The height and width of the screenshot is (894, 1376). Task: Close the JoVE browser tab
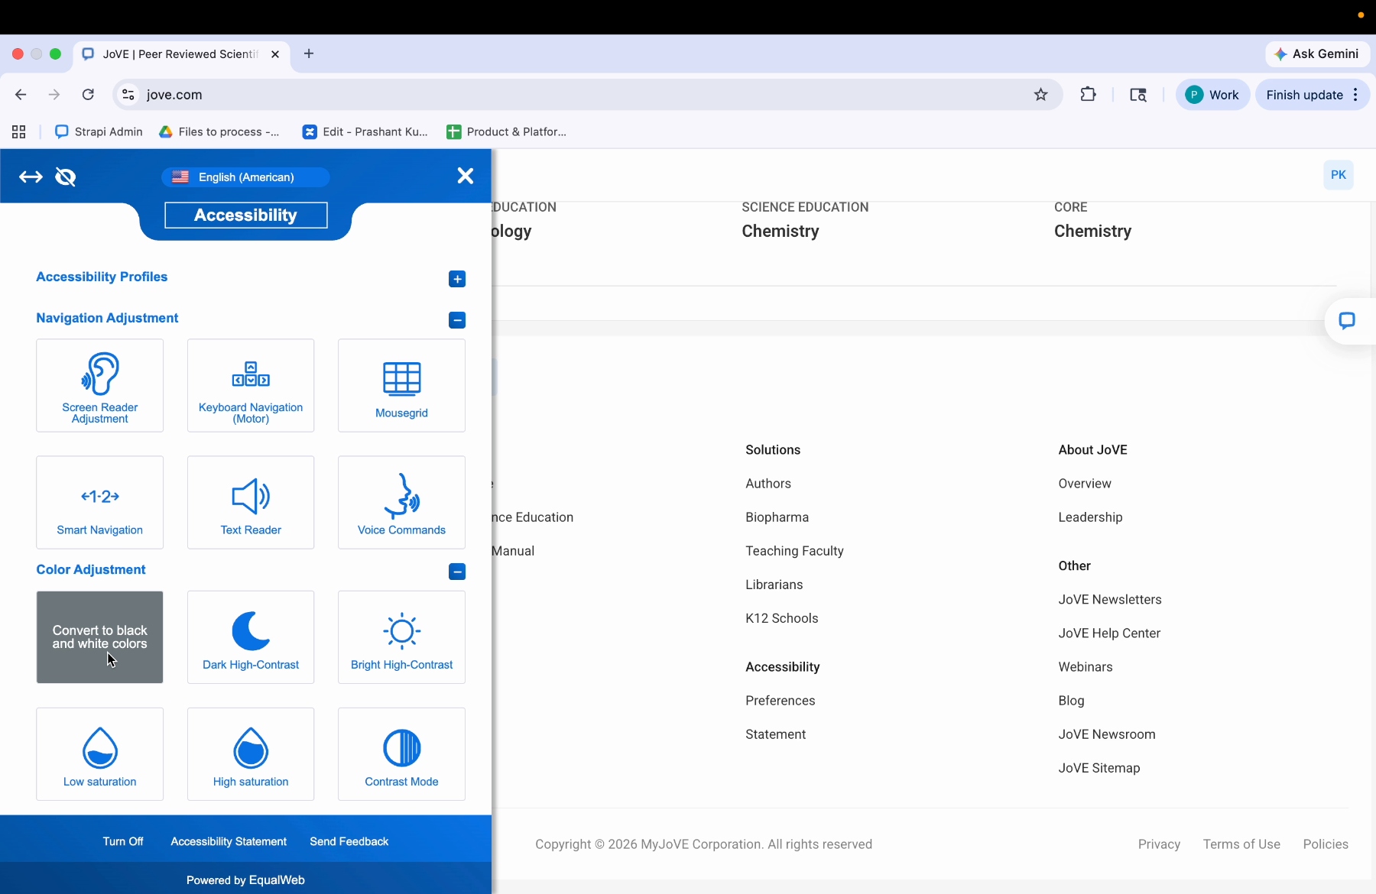coord(275,54)
